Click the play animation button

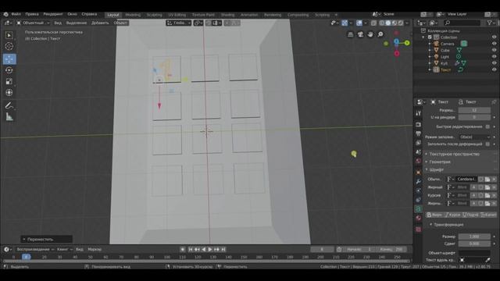210,250
